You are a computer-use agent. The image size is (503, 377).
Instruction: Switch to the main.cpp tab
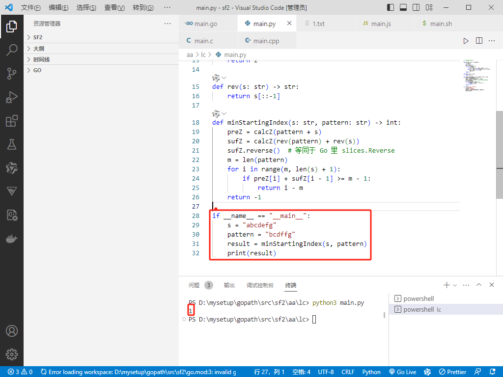(267, 41)
